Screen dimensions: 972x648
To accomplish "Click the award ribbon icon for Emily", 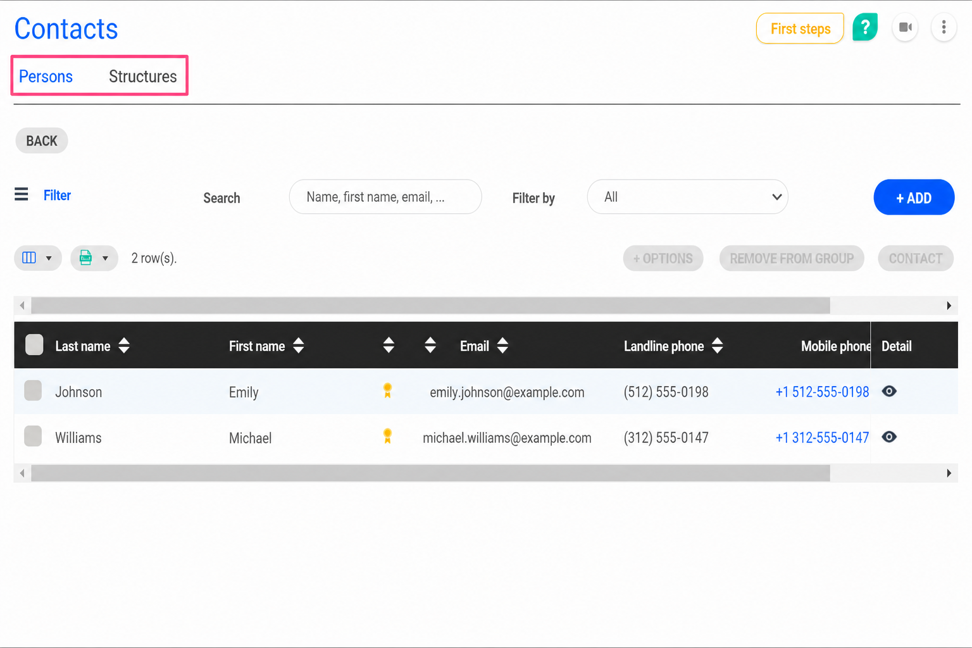I will [x=387, y=390].
